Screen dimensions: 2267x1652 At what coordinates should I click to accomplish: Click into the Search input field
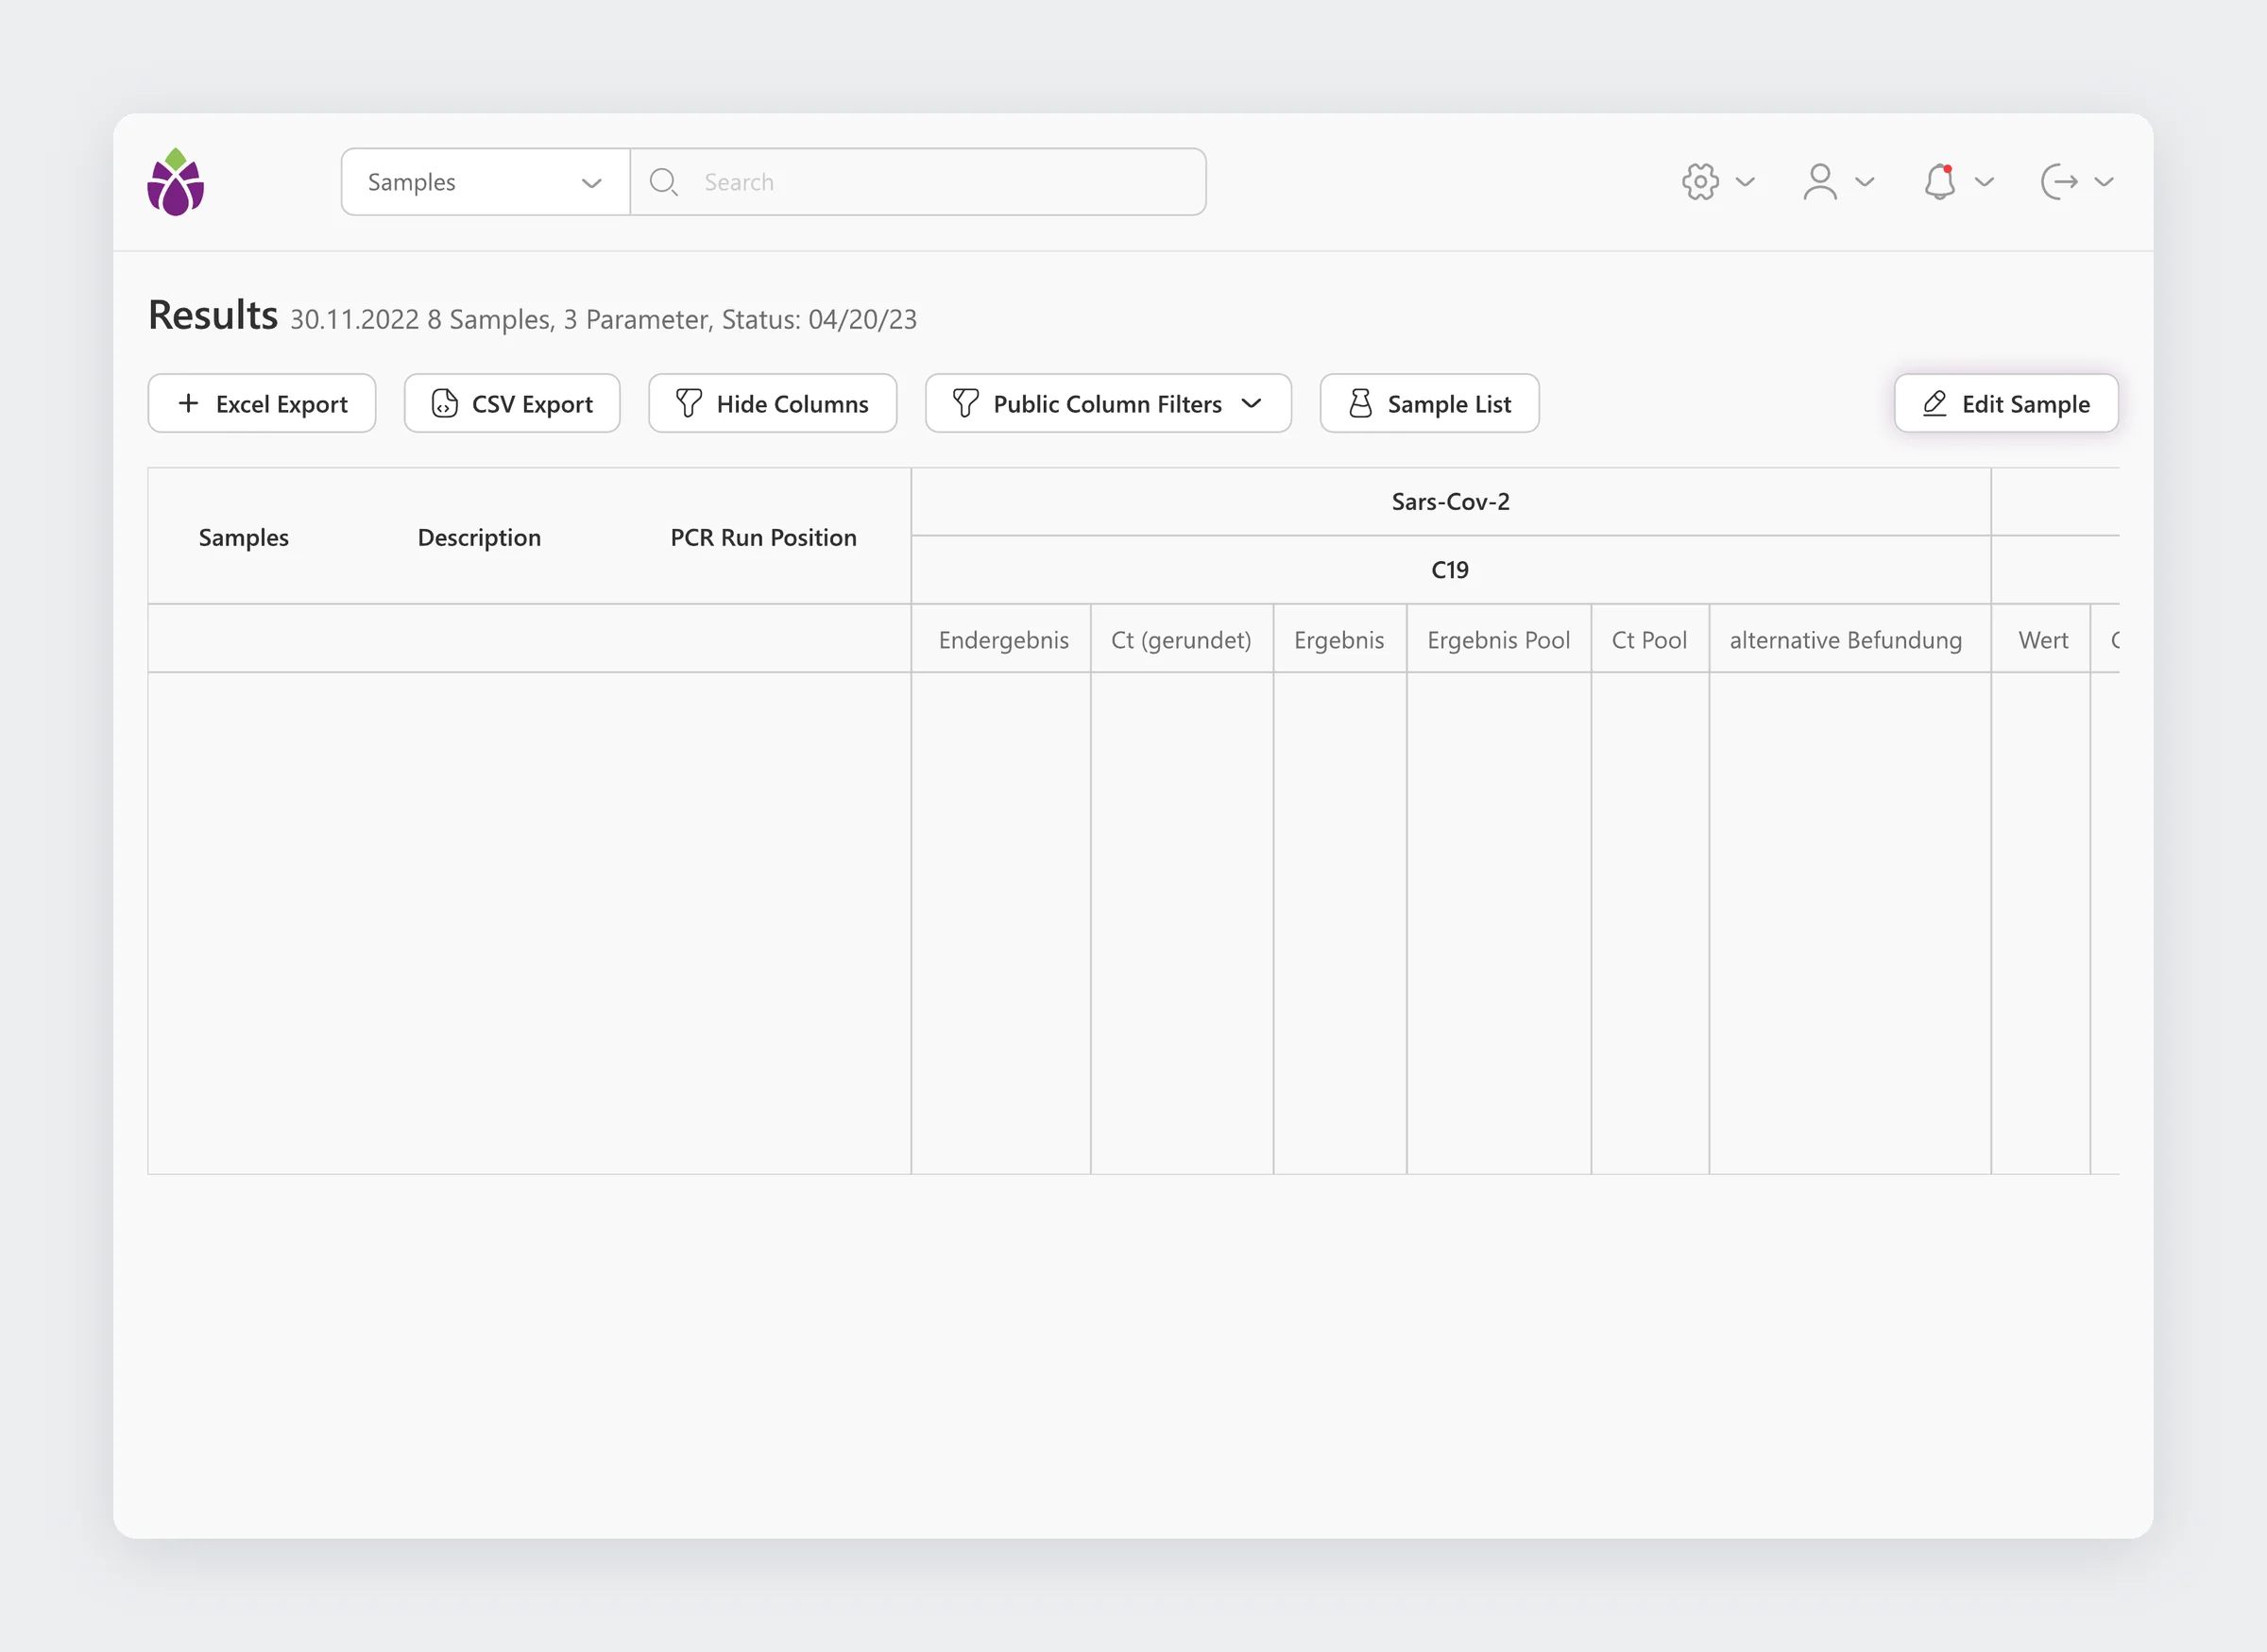click(918, 182)
